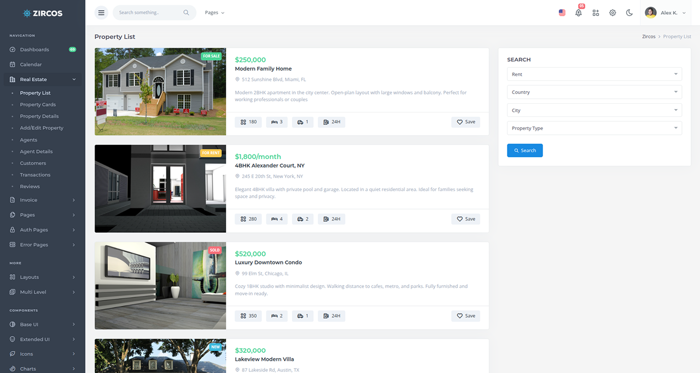Select Property List in sidebar
Image resolution: width=700 pixels, height=373 pixels.
[x=35, y=93]
